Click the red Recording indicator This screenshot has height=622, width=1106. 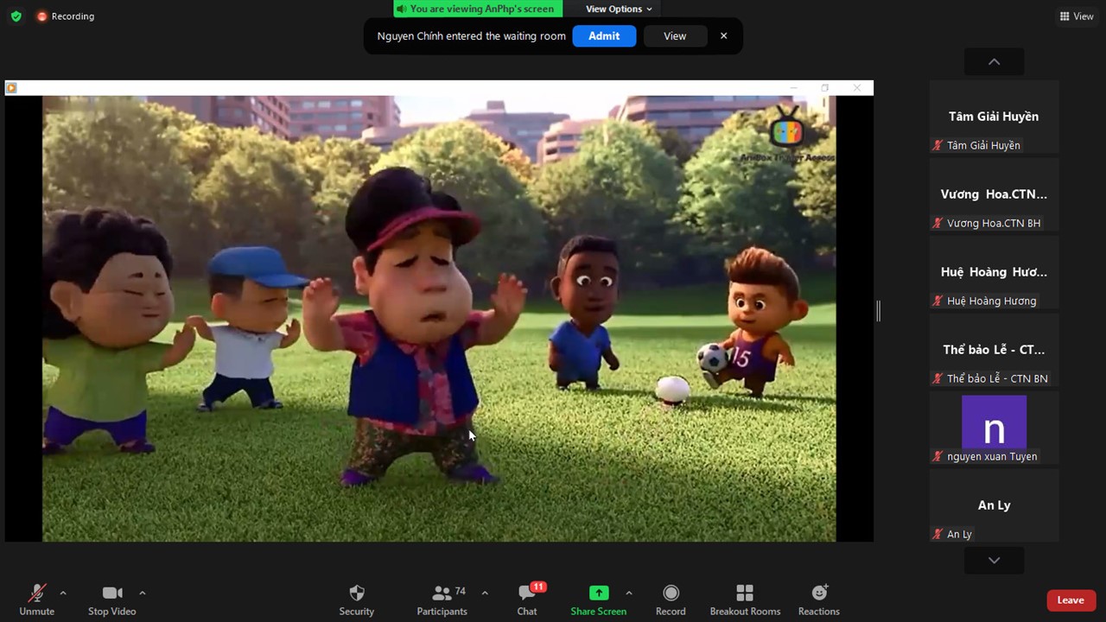point(66,16)
